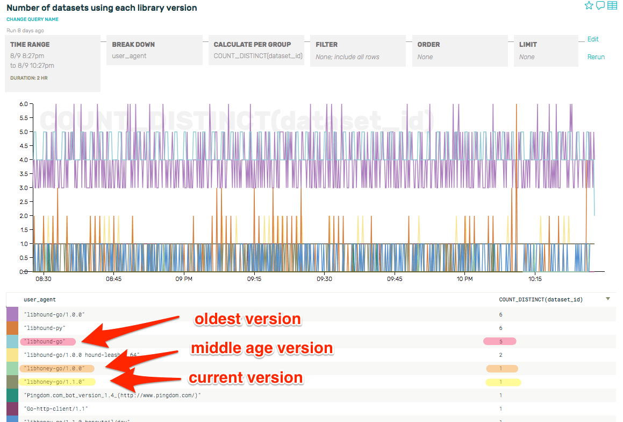Open the BREAK DOWN editor for user_agent

[x=154, y=51]
